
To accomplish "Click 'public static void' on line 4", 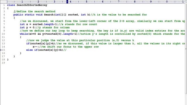I will tap(28, 15).
